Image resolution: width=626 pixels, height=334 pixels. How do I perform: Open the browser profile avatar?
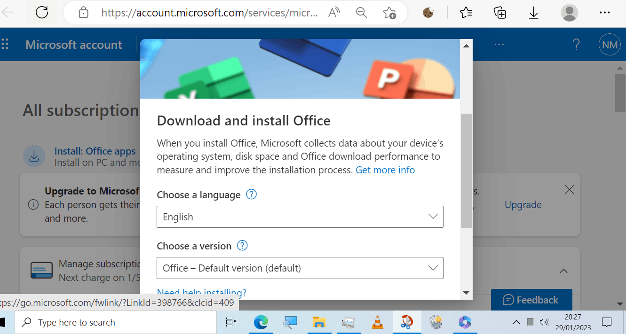click(x=570, y=13)
